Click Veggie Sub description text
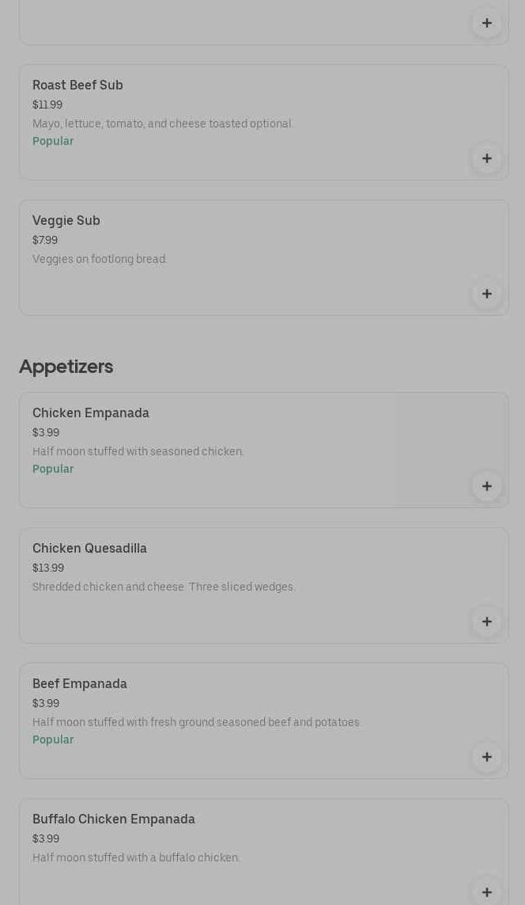The image size is (525, 905). coord(100,259)
